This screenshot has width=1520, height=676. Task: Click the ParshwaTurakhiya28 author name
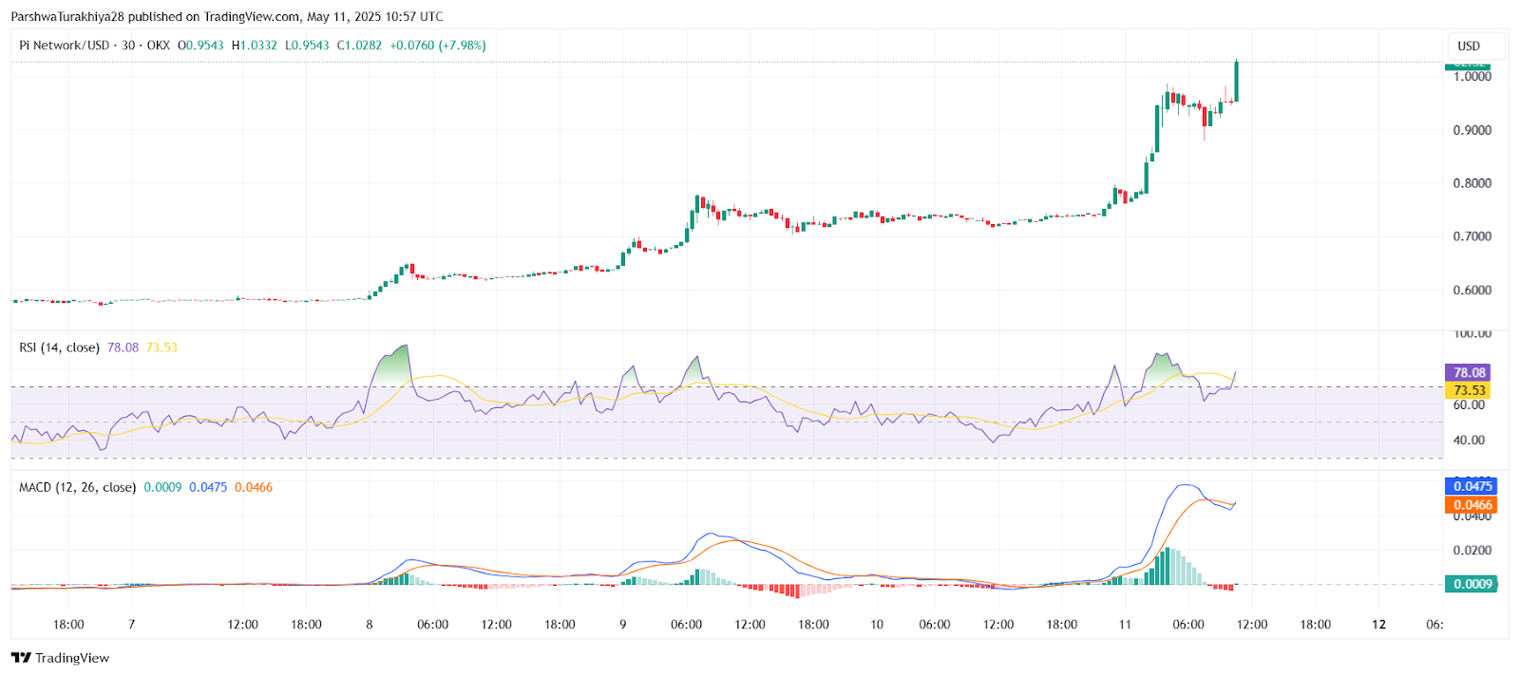tap(64, 16)
